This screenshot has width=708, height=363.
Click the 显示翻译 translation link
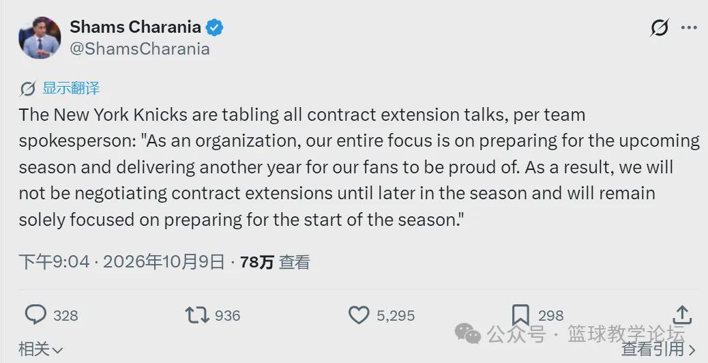click(x=71, y=88)
